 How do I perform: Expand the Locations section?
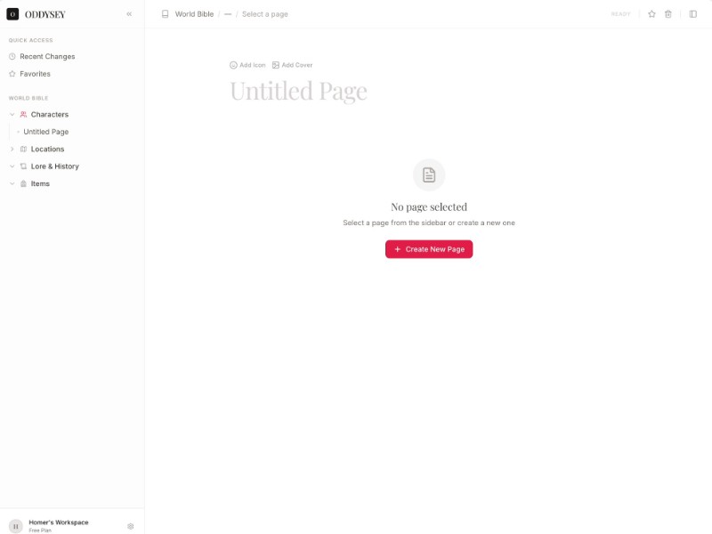11,149
